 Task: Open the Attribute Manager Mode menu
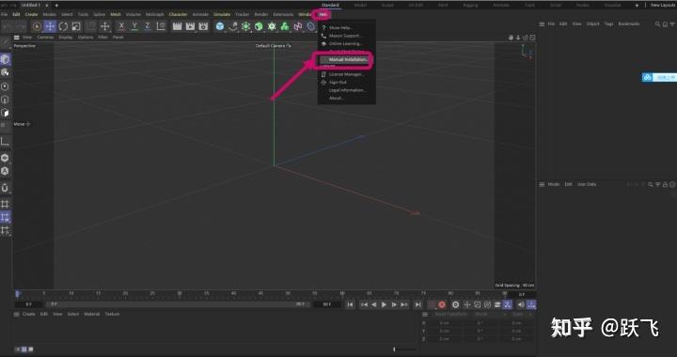click(554, 184)
